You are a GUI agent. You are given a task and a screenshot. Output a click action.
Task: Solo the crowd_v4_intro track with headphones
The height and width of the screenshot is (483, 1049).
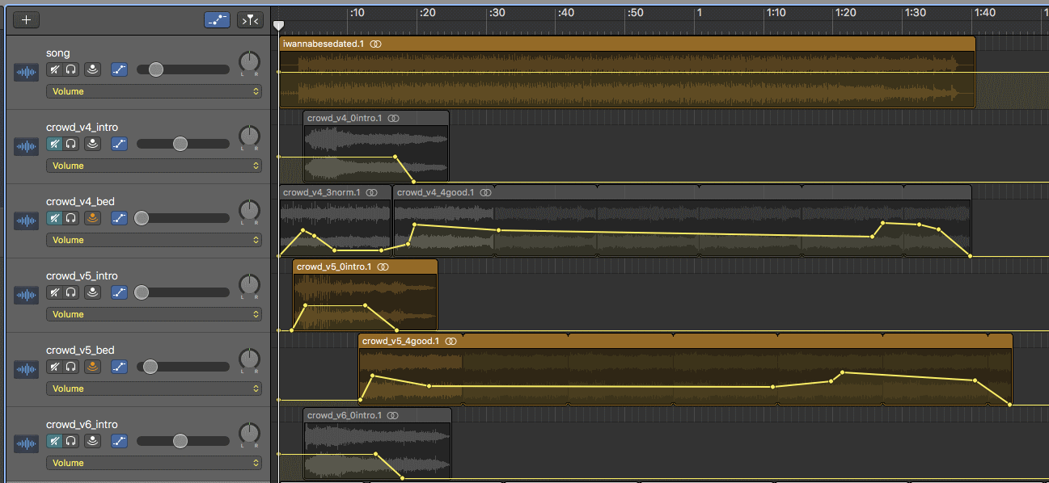[71, 144]
